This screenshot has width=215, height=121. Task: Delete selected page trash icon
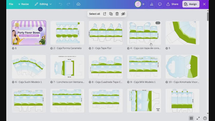click(117, 14)
